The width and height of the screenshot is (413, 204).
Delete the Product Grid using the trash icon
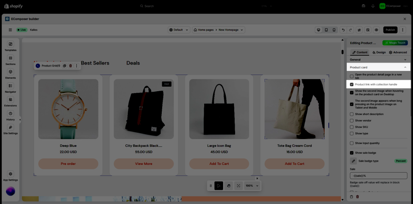pos(71,66)
